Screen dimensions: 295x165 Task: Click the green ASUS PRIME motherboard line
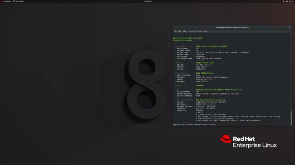pos(205,73)
